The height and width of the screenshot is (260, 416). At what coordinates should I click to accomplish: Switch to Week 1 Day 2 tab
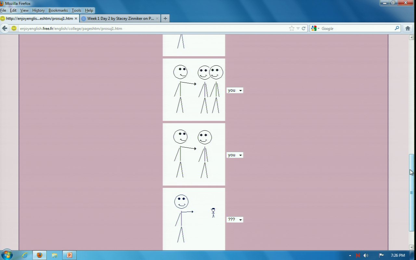pos(120,19)
